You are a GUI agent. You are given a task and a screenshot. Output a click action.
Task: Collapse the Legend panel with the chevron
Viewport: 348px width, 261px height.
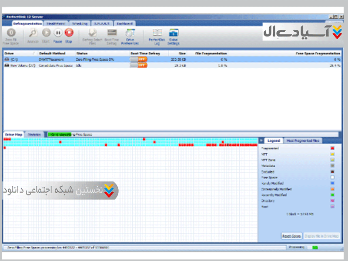tap(261, 141)
